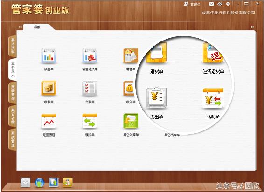This screenshot has width=264, height=192.
Task: Open the 其它功能 side tab
Action: coord(13,116)
